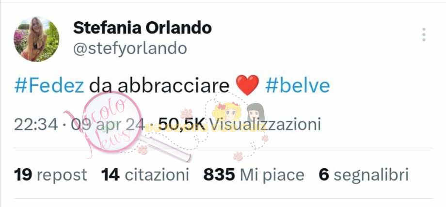Image resolution: width=446 pixels, height=207 pixels.
Task: Select the 'da abbracciare' tweet text
Action: tap(159, 85)
